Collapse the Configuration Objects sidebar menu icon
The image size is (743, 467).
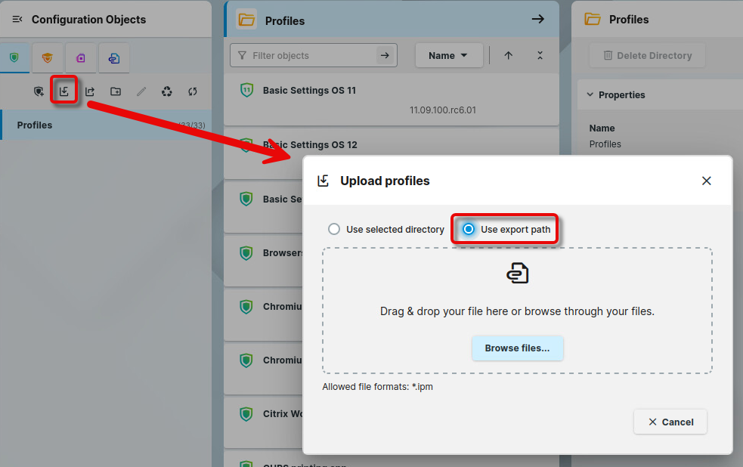point(17,20)
